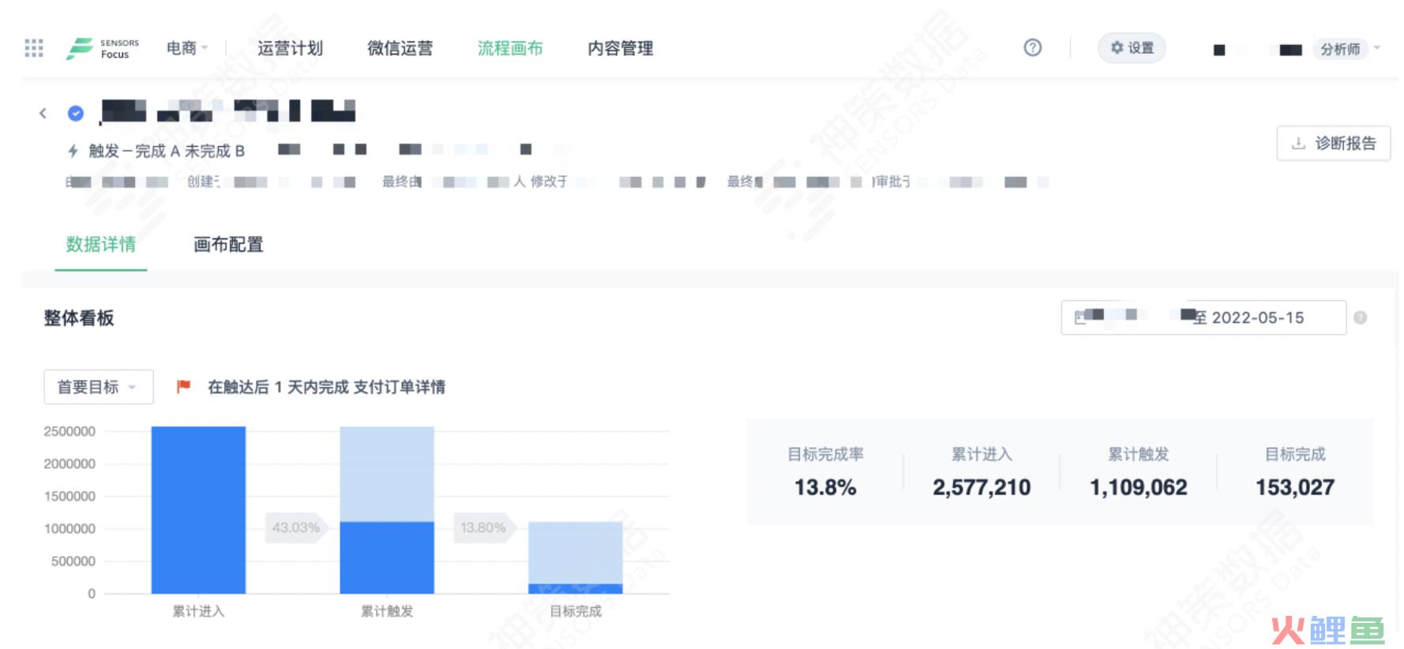Click the 13.80% conversion arrow label
Image resolution: width=1404 pixels, height=649 pixels.
pos(484,527)
